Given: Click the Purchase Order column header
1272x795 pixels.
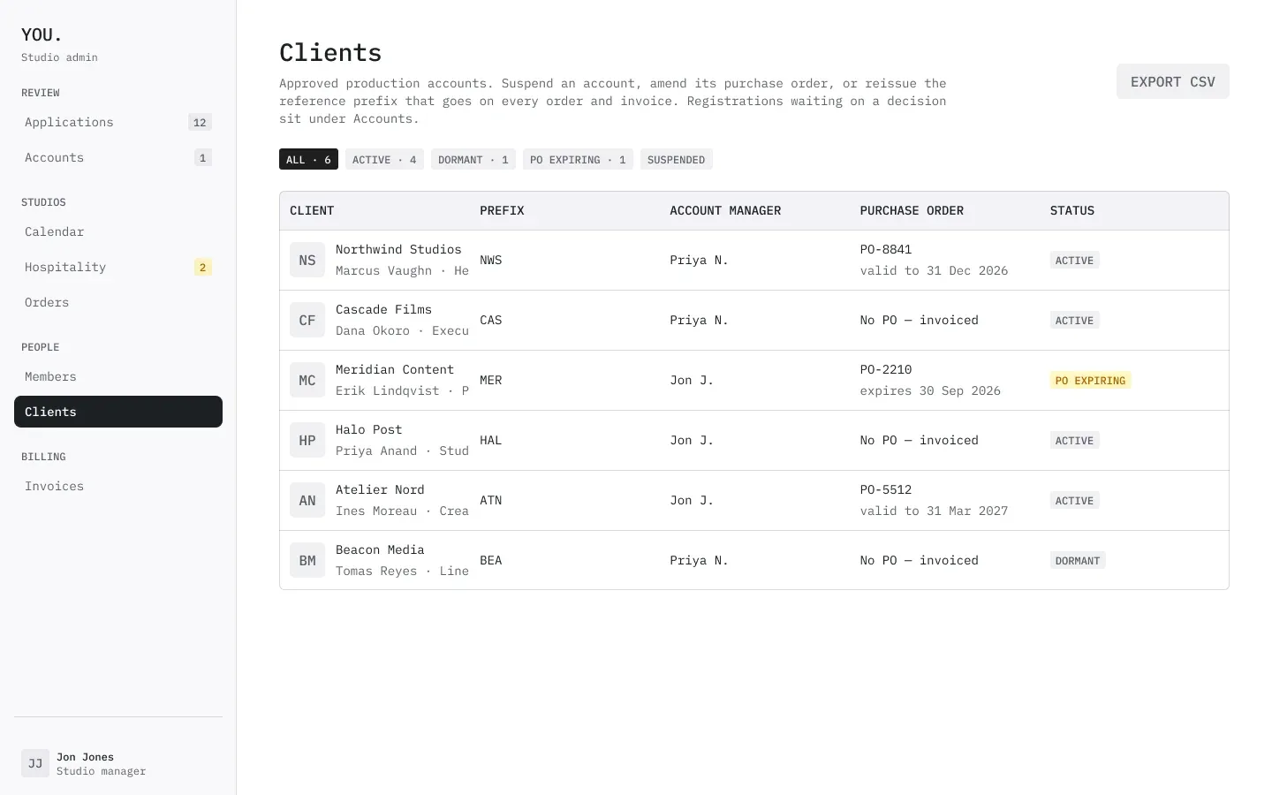Looking at the screenshot, I should click(912, 211).
